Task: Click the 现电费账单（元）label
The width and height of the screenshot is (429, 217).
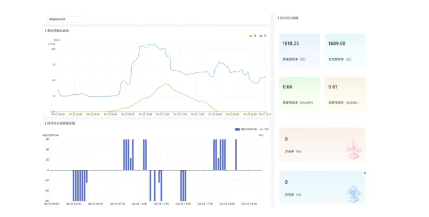Action: pyautogui.click(x=339, y=59)
